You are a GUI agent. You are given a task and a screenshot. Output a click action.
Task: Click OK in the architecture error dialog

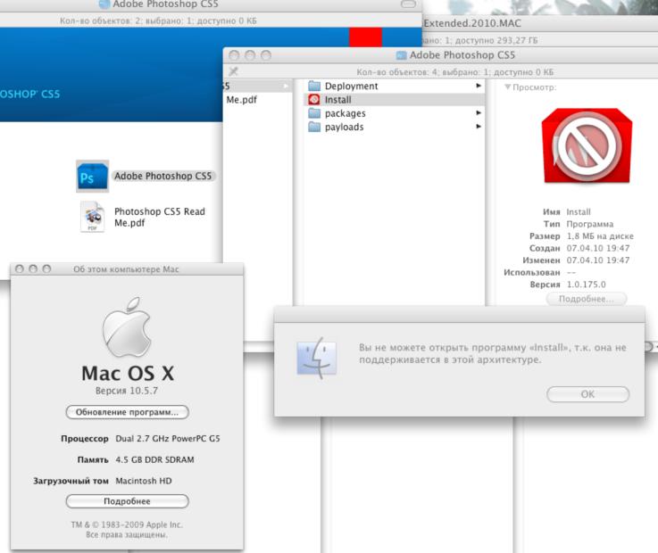pyautogui.click(x=588, y=394)
